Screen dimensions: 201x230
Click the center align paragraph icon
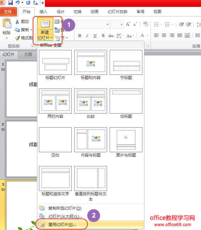pos(164,35)
